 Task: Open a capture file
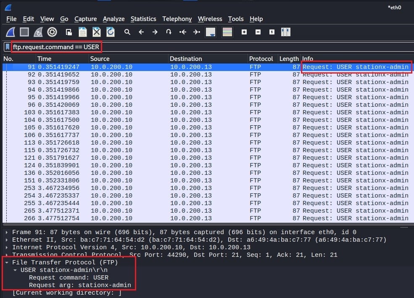69,32
